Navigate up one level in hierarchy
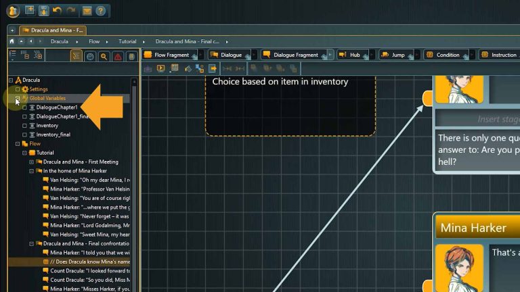 (x=21, y=41)
